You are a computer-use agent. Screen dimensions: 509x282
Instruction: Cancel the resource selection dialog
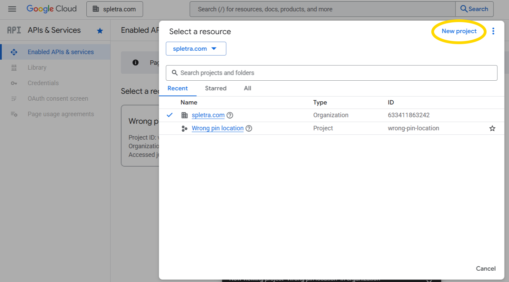pos(486,269)
